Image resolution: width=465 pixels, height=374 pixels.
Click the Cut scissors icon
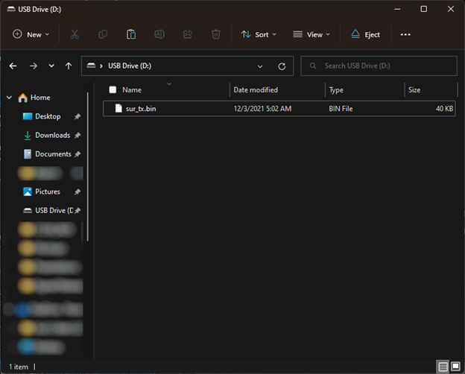coord(75,34)
